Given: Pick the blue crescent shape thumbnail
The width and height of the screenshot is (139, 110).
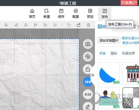Looking at the screenshot, I should coord(108,74).
